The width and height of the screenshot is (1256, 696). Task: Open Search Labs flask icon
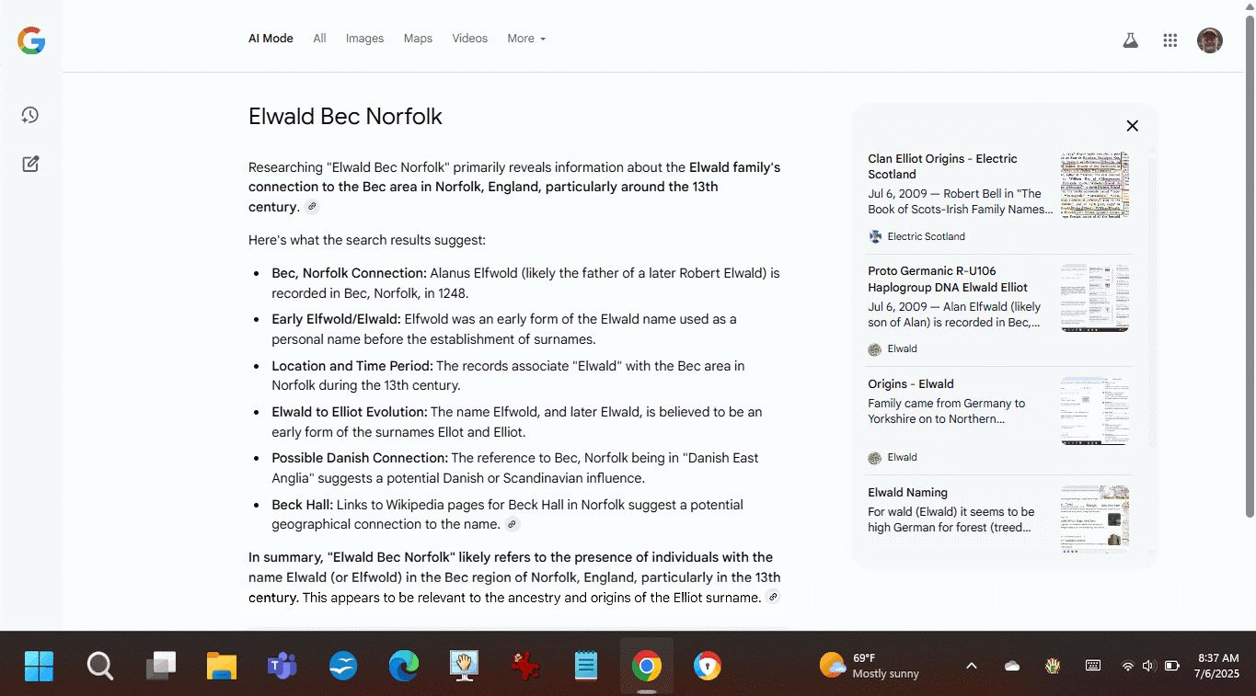click(x=1130, y=40)
